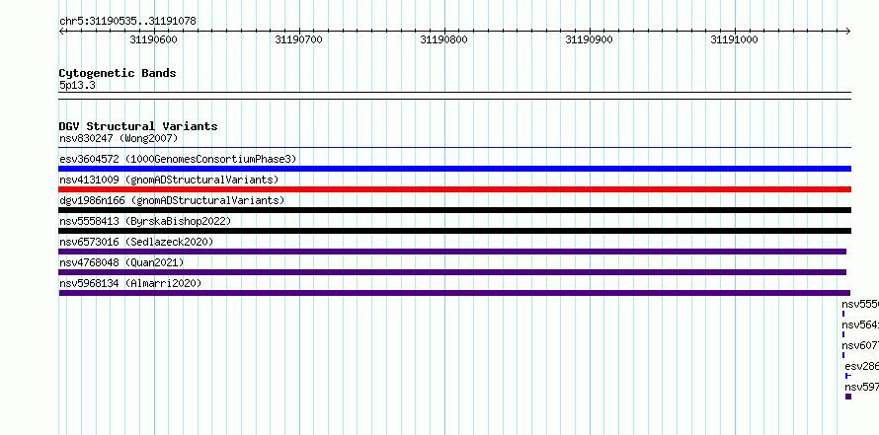Select the purple nsv4768048 variant bar
The height and width of the screenshot is (435, 879).
452,272
